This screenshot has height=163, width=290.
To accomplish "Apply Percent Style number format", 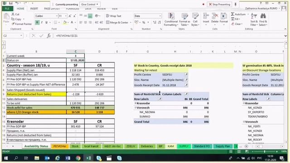I will tap(144, 22).
